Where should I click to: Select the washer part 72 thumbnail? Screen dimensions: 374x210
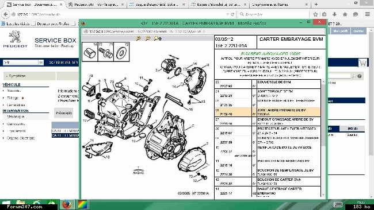tap(121, 52)
